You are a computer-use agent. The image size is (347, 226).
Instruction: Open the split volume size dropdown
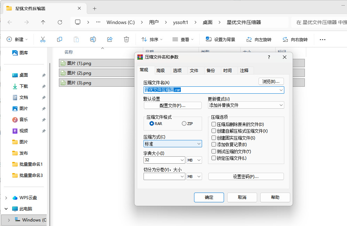182,176
